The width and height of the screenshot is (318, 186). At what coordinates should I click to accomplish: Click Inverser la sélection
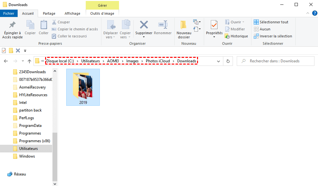click(274, 36)
